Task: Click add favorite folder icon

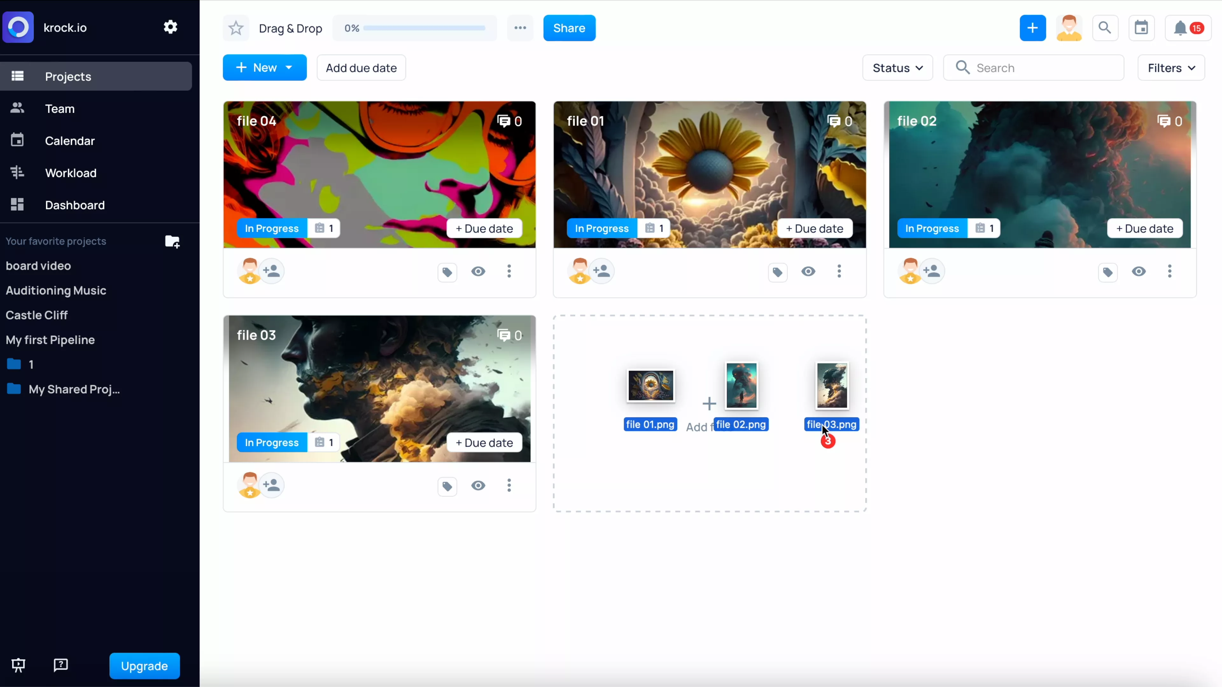Action: [172, 241]
